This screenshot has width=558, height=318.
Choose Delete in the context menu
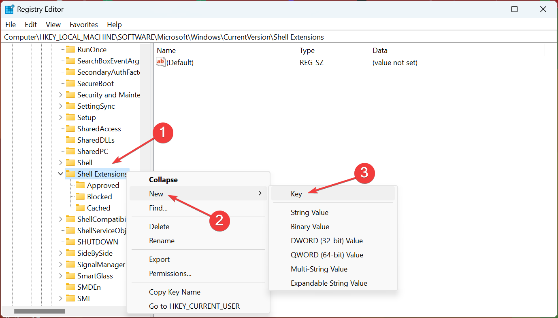pyautogui.click(x=198, y=227)
